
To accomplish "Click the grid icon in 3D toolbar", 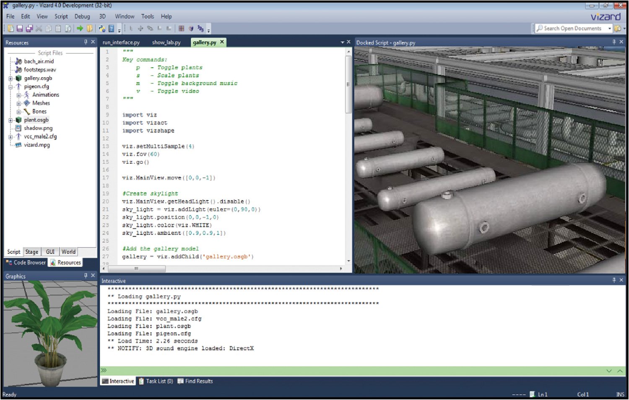I will coord(181,28).
